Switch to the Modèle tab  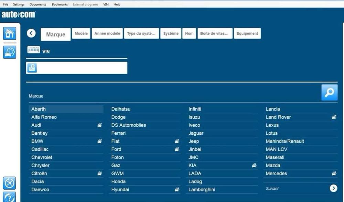[x=81, y=33]
